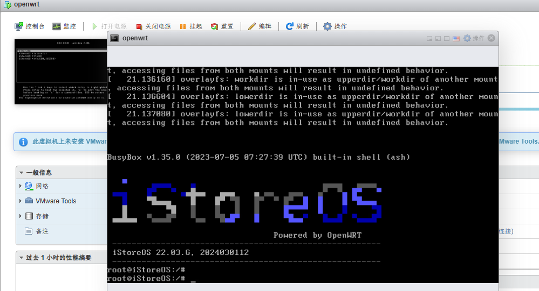Open the US keyboard layout flag icon

[456, 38]
